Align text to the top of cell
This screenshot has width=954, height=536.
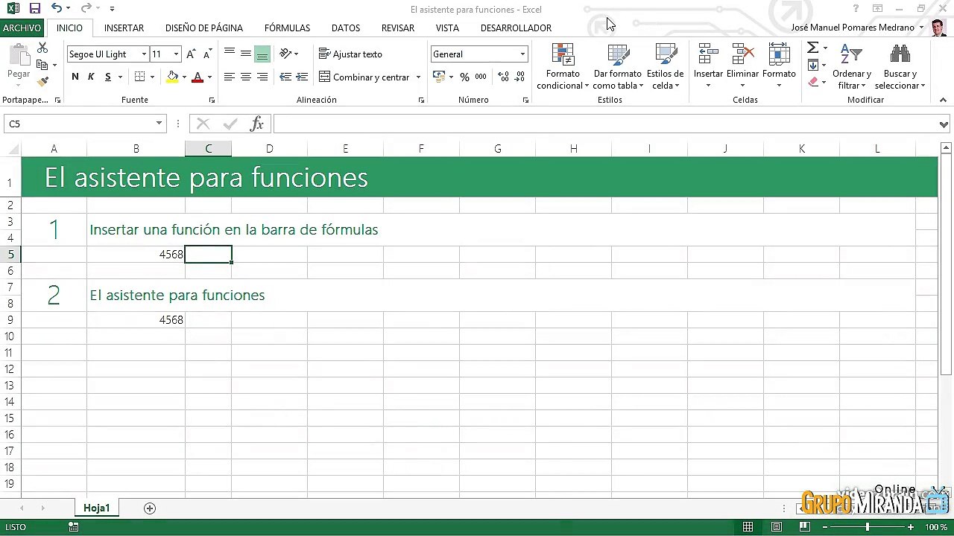click(x=230, y=54)
